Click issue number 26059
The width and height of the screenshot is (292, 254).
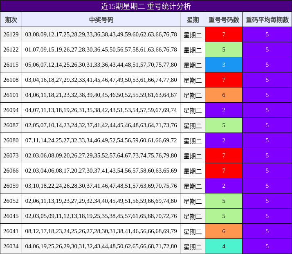pyautogui.click(x=11, y=186)
